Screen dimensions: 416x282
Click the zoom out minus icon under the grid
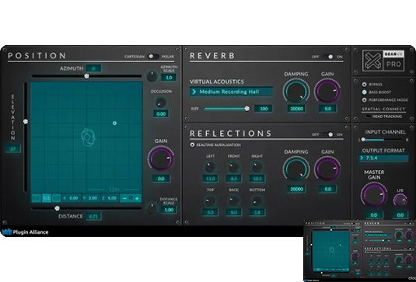click(x=124, y=198)
